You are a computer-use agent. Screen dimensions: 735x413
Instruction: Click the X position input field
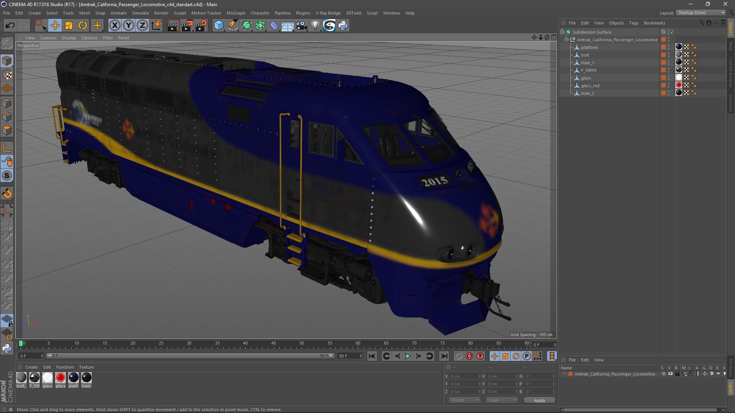coord(464,376)
